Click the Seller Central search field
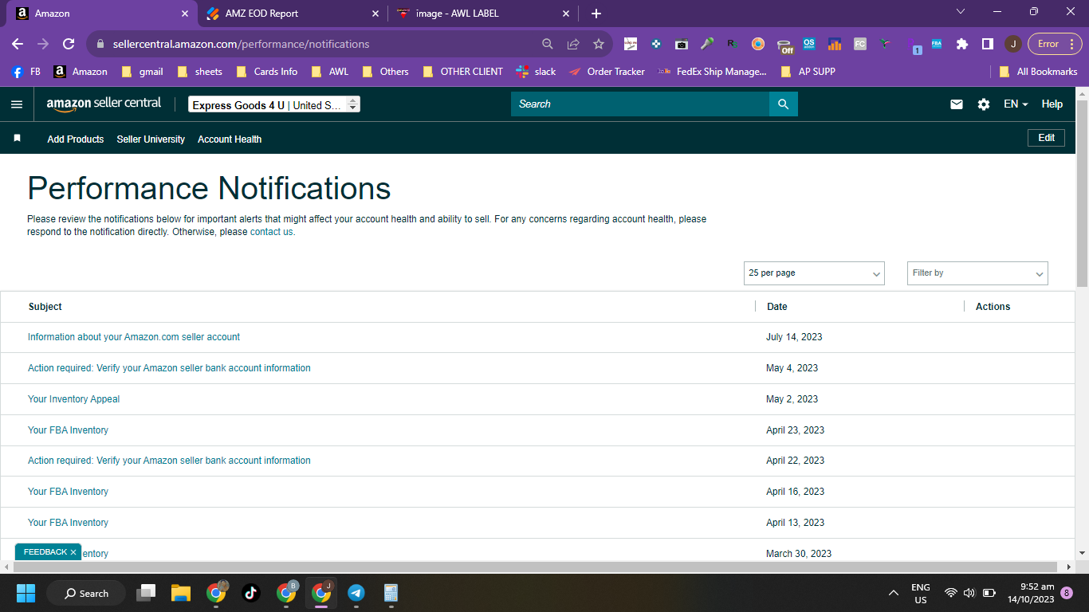 (640, 104)
